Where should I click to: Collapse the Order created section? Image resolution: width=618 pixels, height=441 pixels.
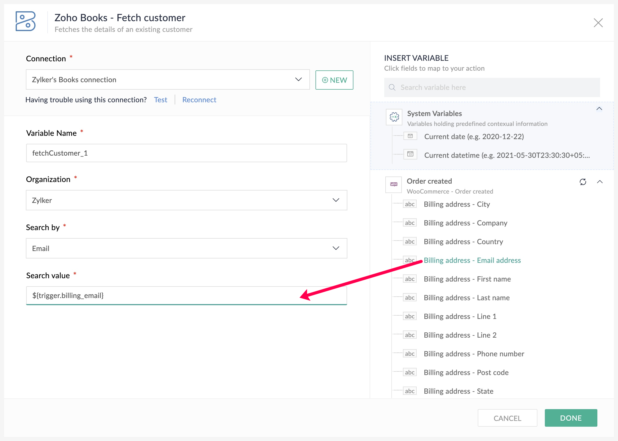pyautogui.click(x=600, y=182)
